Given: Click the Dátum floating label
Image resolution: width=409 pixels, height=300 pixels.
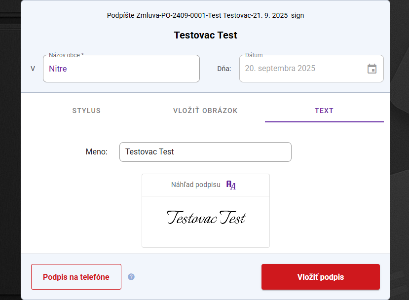Looking at the screenshot, I should 254,55.
